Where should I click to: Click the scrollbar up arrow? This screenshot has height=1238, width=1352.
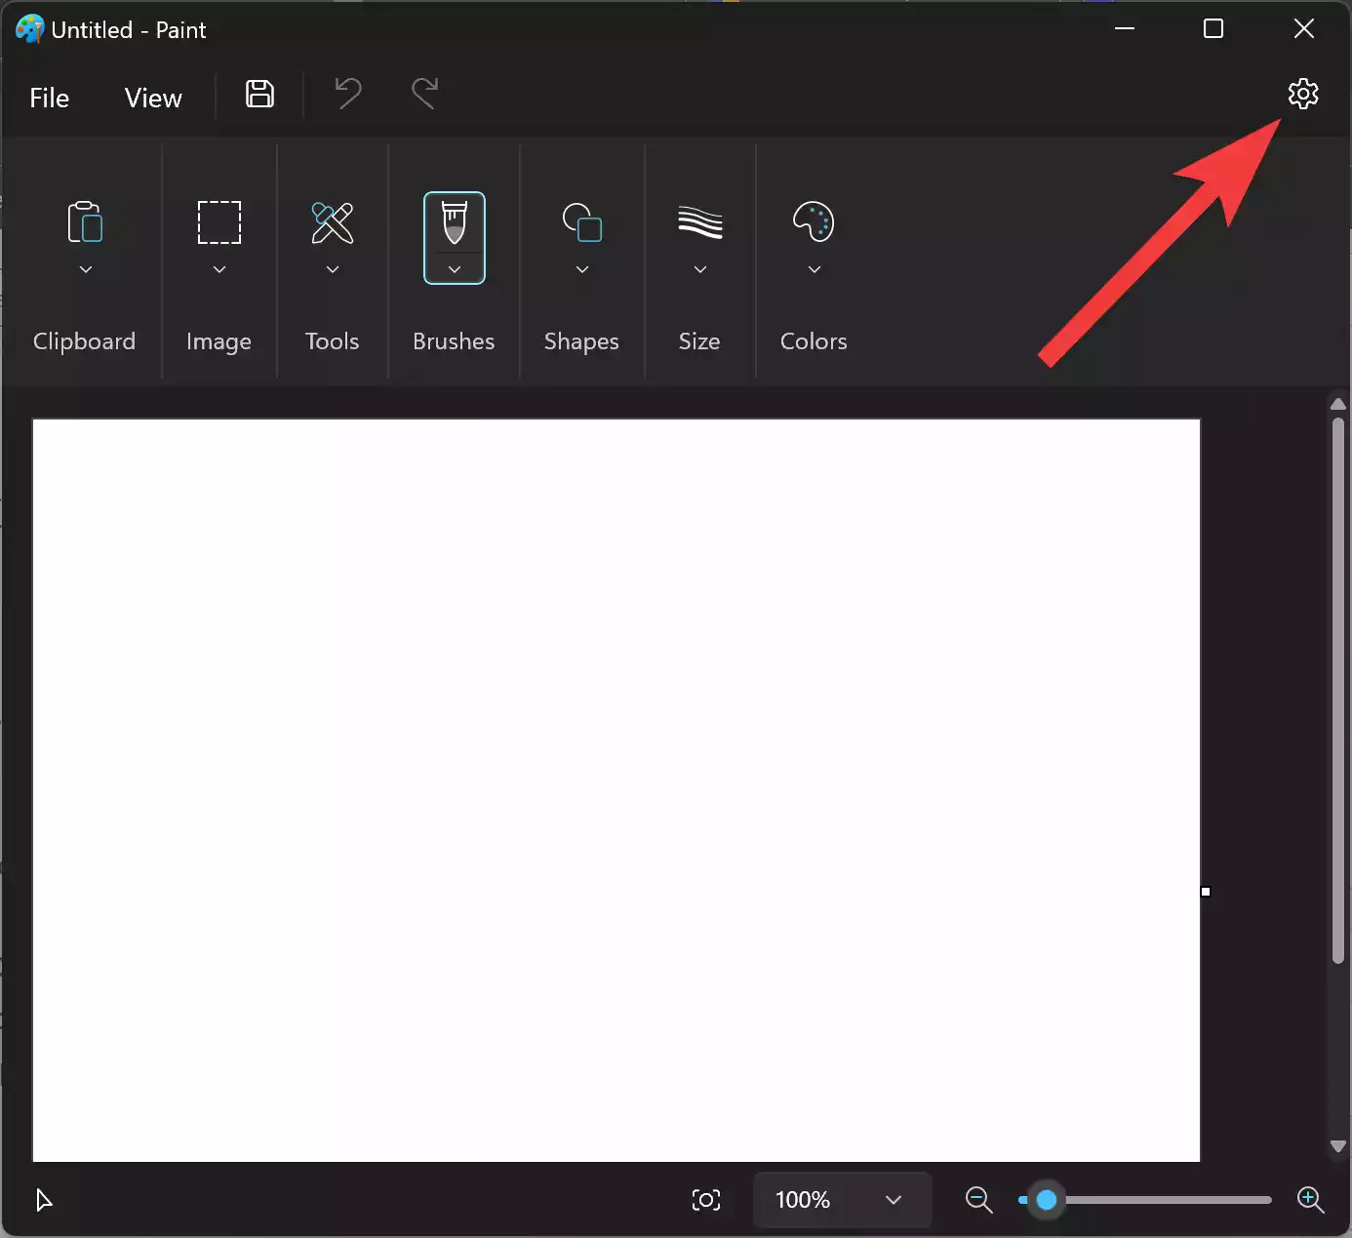pyautogui.click(x=1338, y=404)
